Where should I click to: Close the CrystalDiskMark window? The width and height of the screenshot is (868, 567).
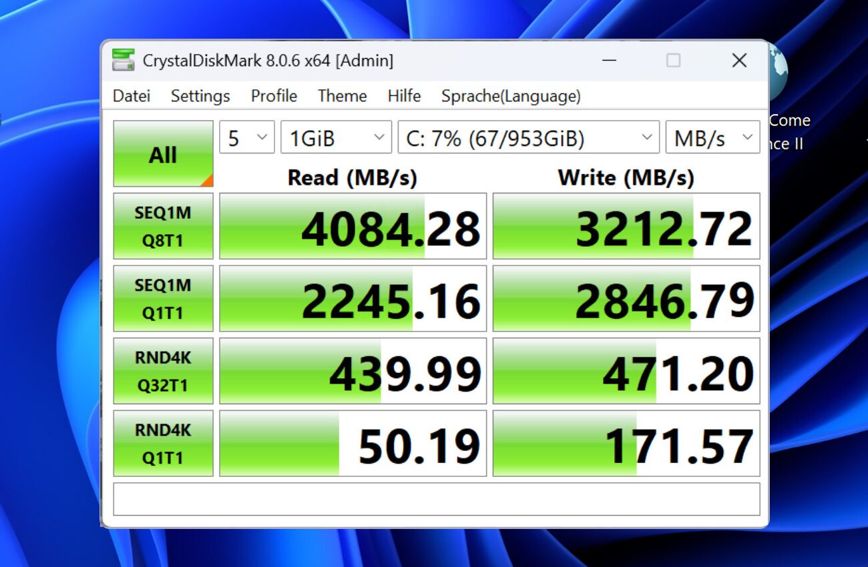coord(739,61)
